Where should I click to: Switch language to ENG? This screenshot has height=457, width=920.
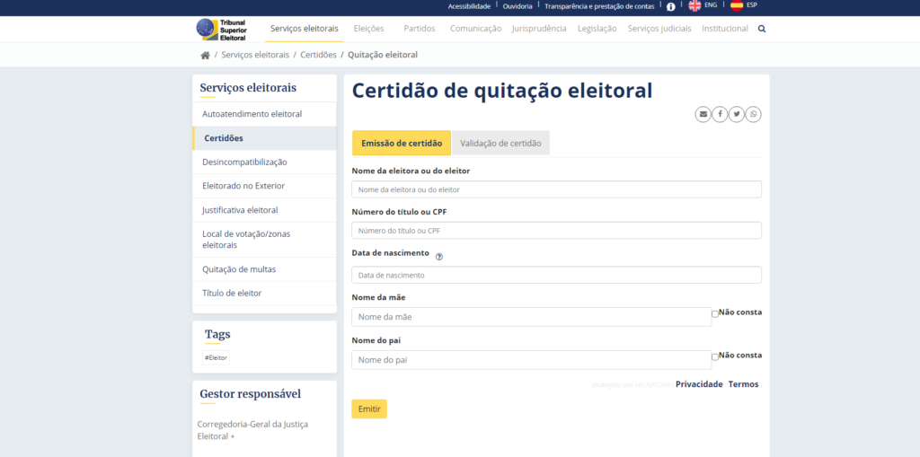coord(703,5)
